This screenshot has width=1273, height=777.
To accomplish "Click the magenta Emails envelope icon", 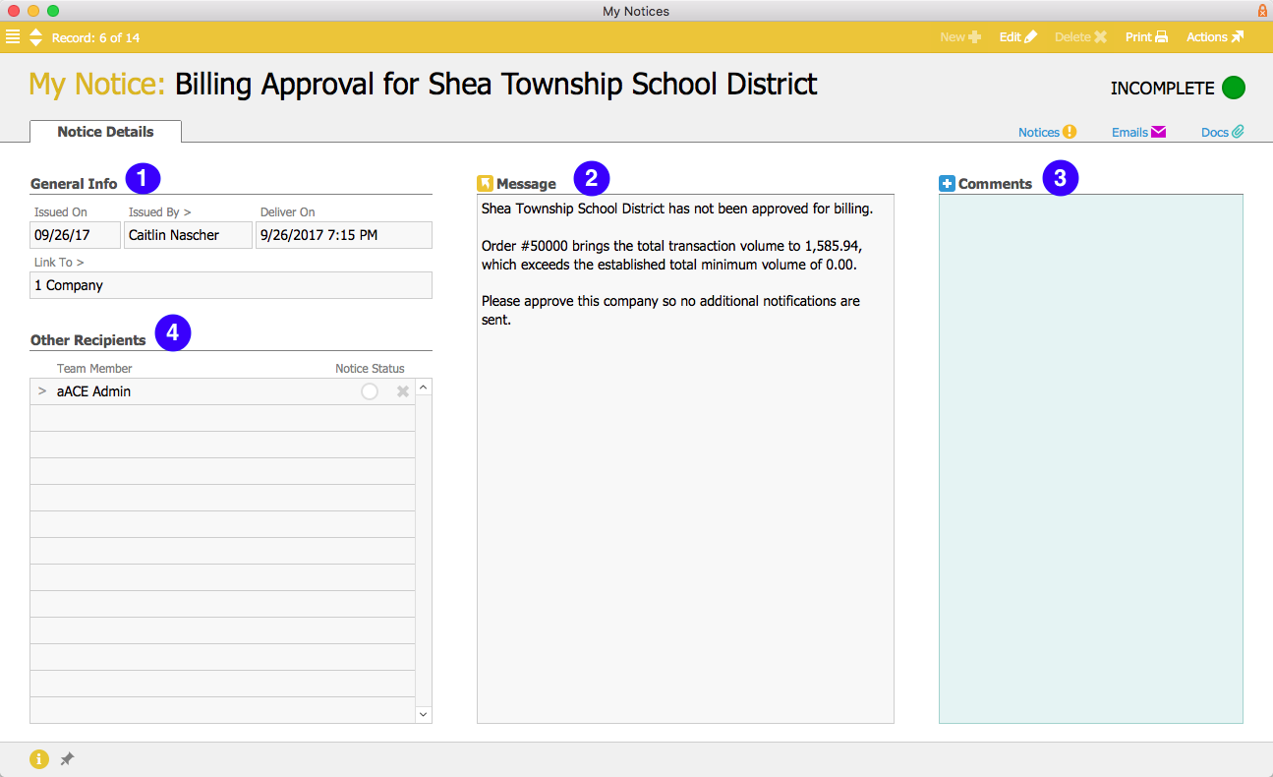I will point(1158,132).
